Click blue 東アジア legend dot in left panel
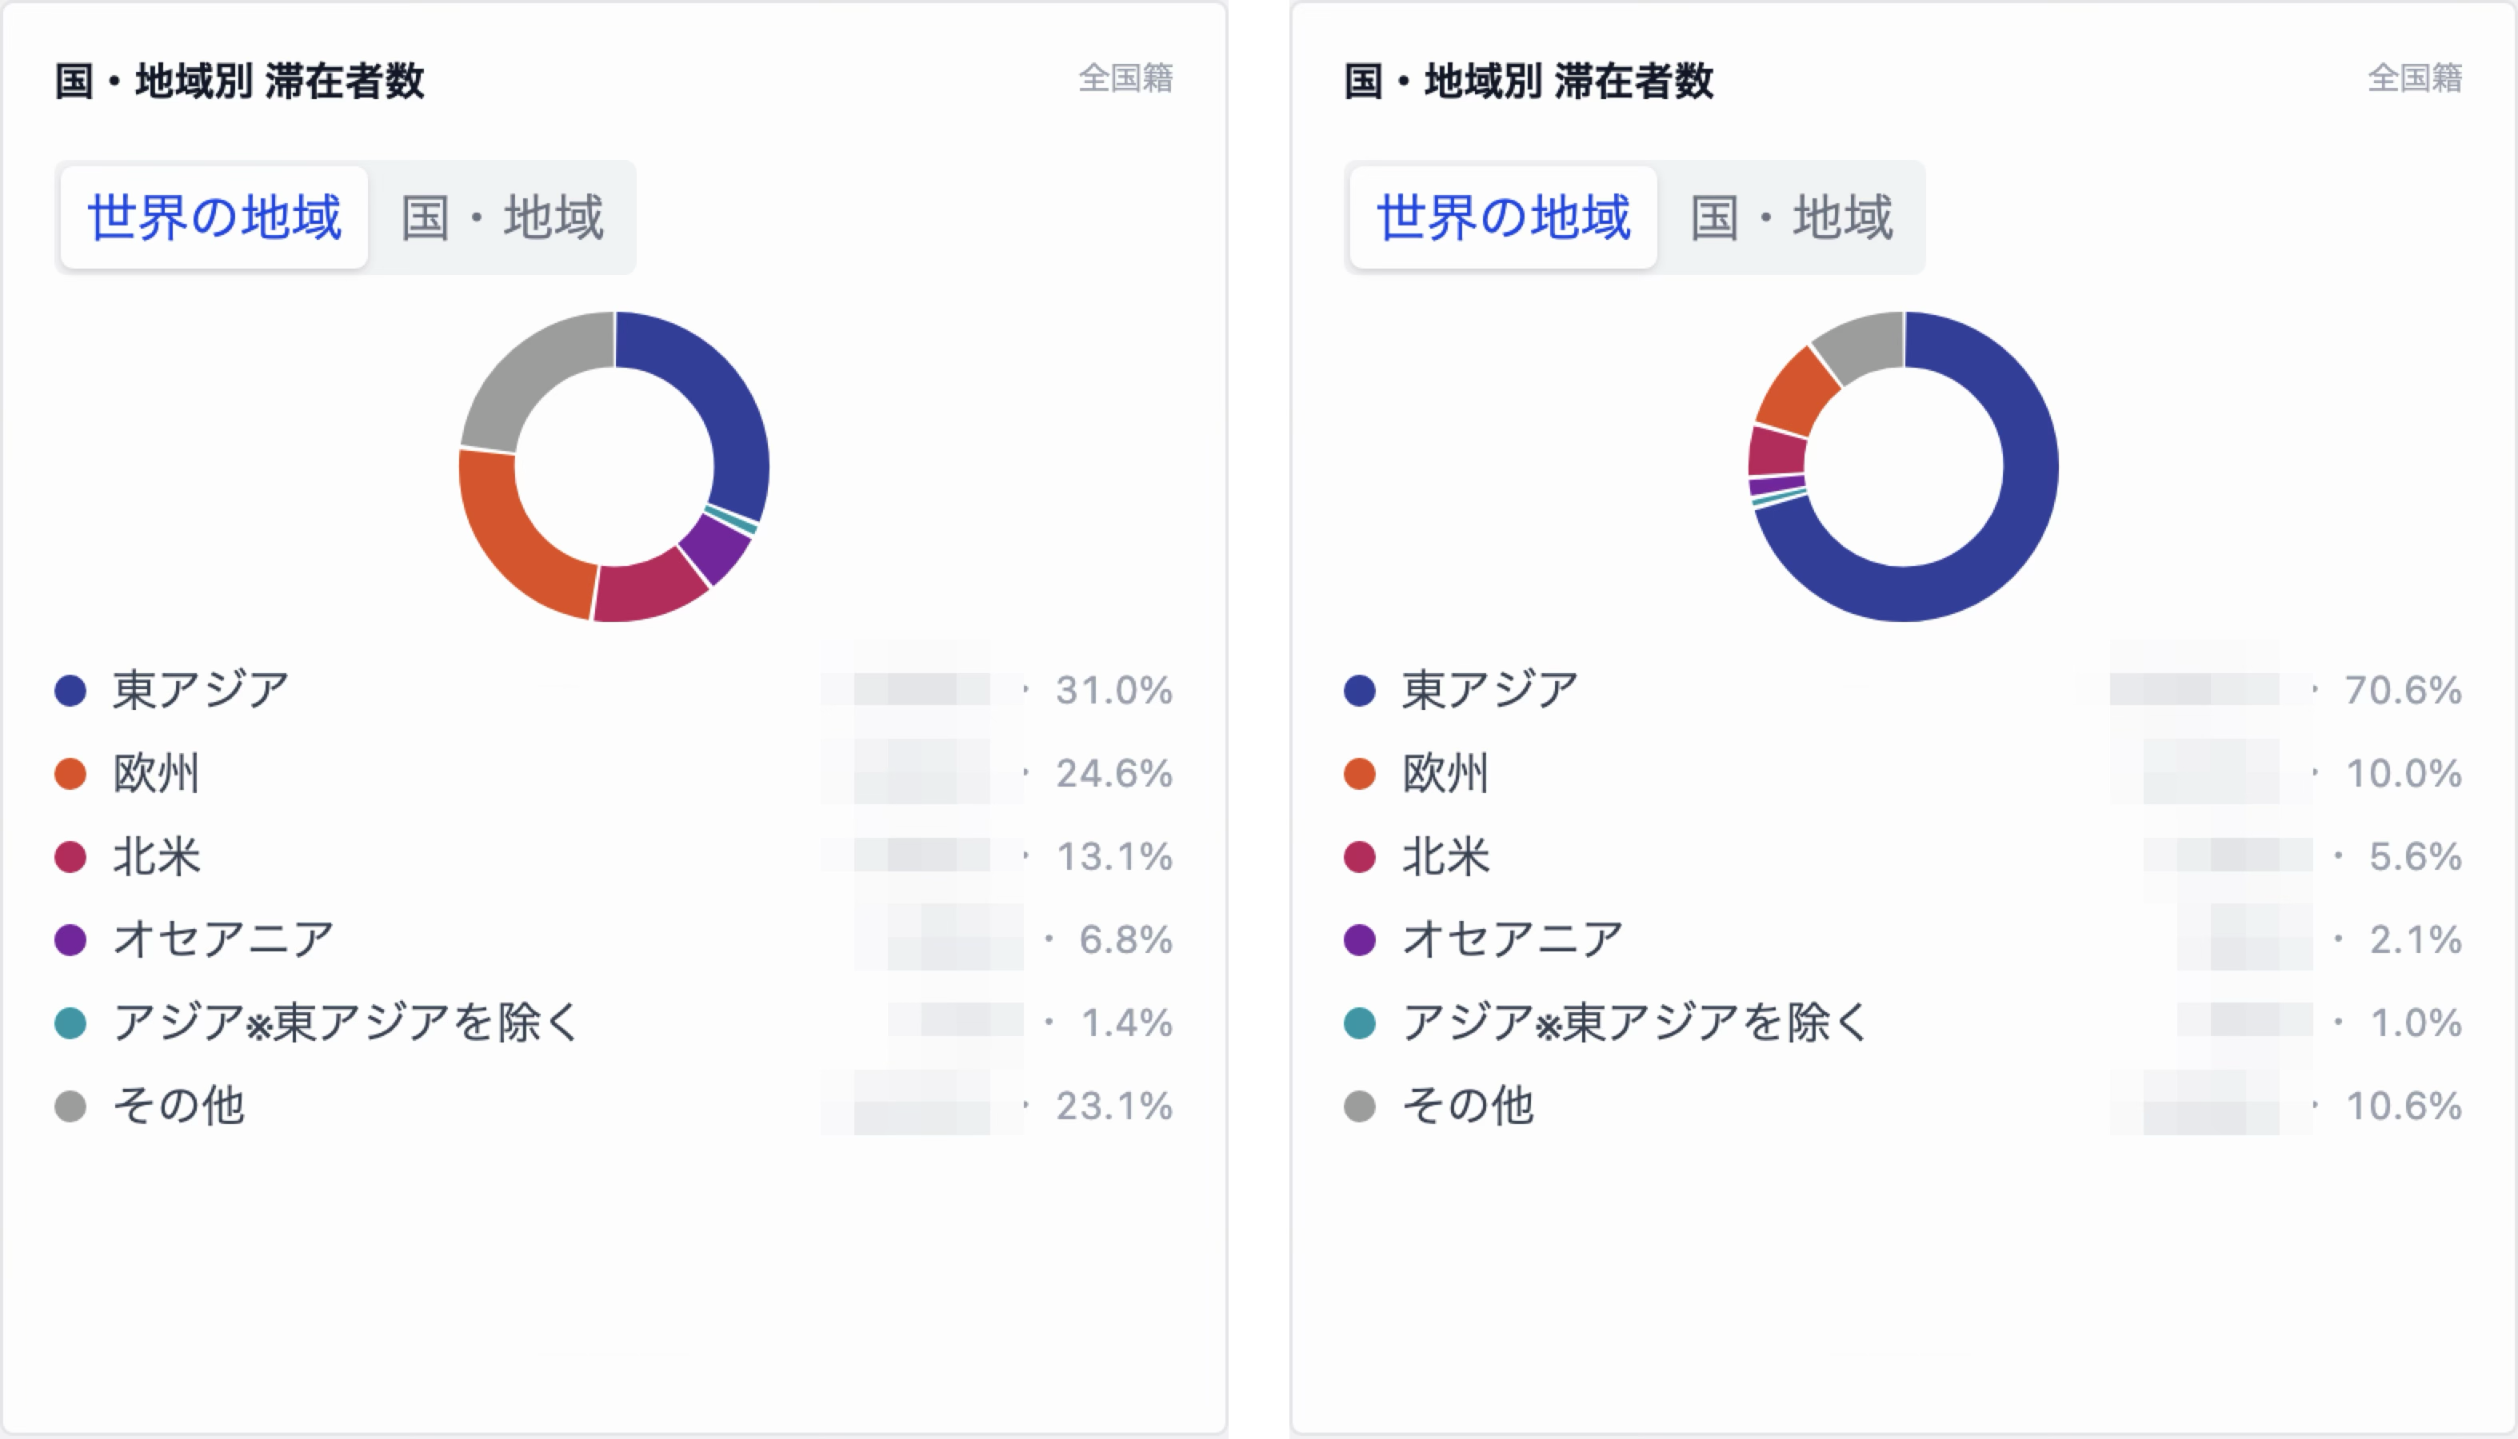The width and height of the screenshot is (2518, 1439). 70,690
